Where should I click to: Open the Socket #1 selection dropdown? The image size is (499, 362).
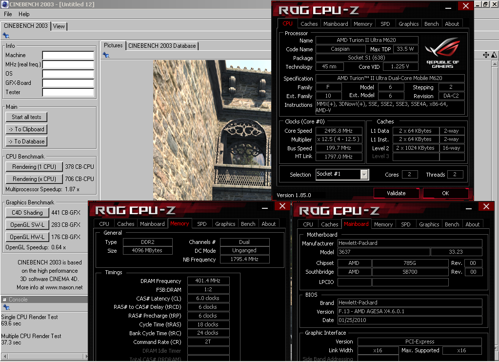click(364, 175)
